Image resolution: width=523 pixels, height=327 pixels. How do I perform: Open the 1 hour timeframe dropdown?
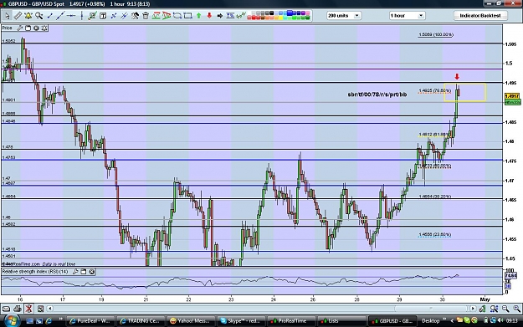(x=407, y=16)
